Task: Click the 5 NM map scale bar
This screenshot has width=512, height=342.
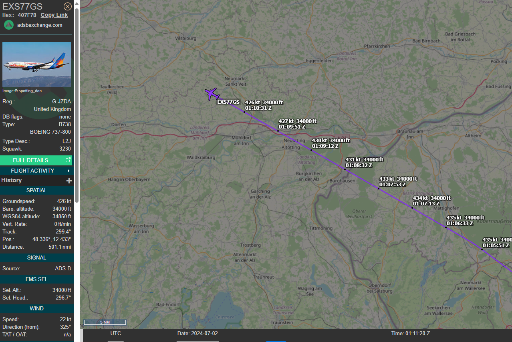Action: point(105,322)
